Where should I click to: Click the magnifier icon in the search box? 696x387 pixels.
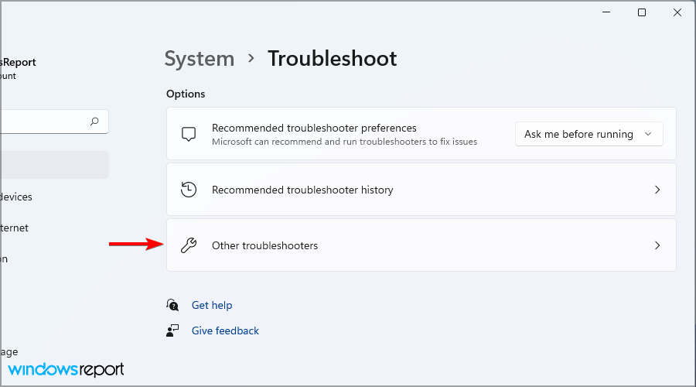coord(94,122)
